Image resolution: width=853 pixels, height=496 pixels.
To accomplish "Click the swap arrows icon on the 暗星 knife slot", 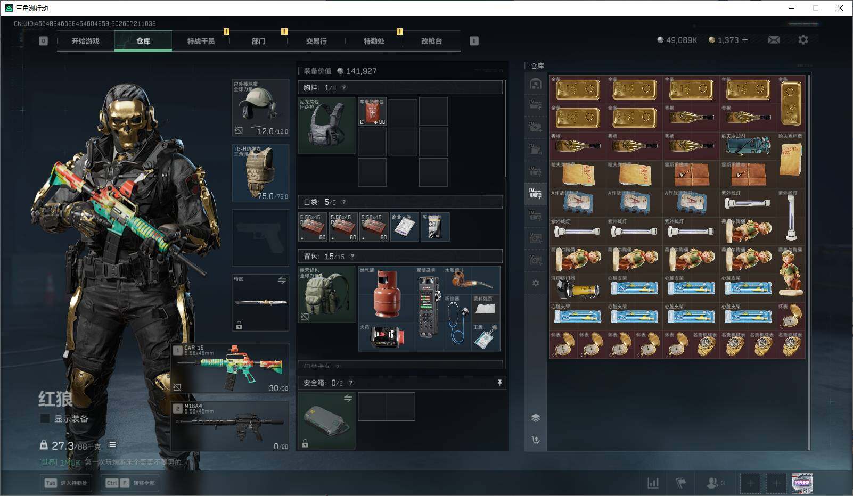I will click(282, 280).
